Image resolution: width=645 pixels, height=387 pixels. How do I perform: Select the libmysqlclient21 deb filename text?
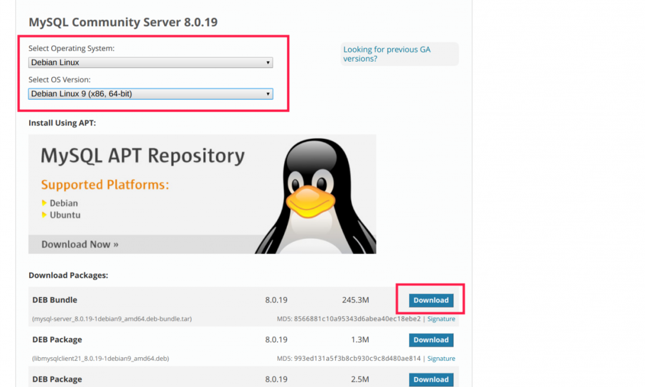click(101, 358)
